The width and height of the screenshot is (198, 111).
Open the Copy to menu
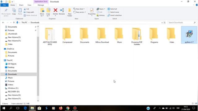(x=48, y=12)
